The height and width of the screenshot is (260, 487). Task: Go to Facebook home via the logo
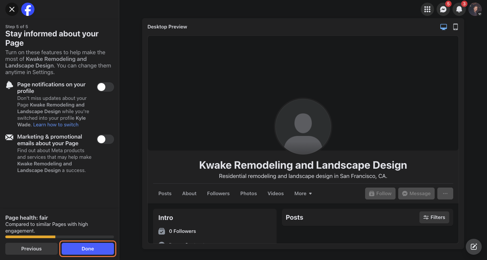[x=28, y=9]
